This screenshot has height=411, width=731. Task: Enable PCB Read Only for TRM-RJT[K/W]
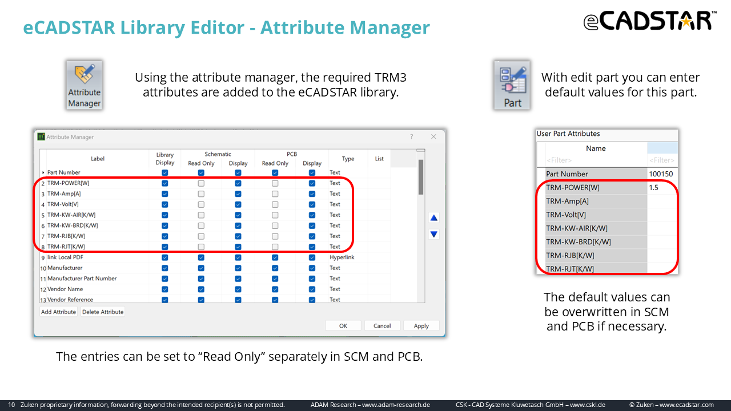275,247
